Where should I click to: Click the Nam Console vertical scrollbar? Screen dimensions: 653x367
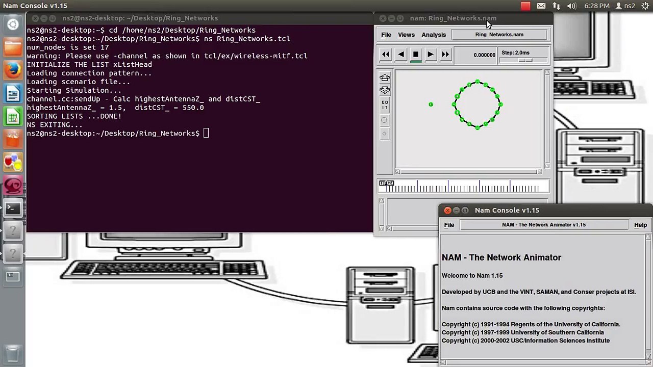click(x=648, y=296)
